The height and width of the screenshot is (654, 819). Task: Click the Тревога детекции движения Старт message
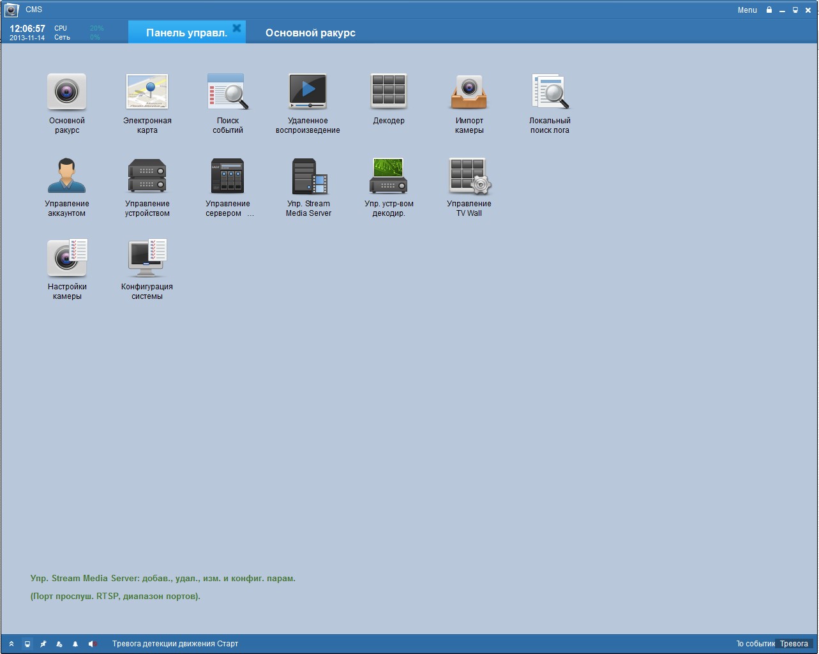[175, 644]
